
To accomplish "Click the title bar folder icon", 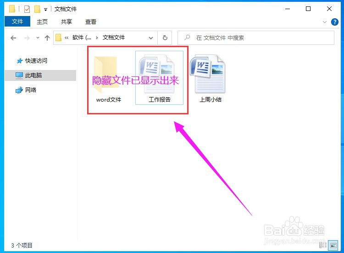I will [x=12, y=9].
